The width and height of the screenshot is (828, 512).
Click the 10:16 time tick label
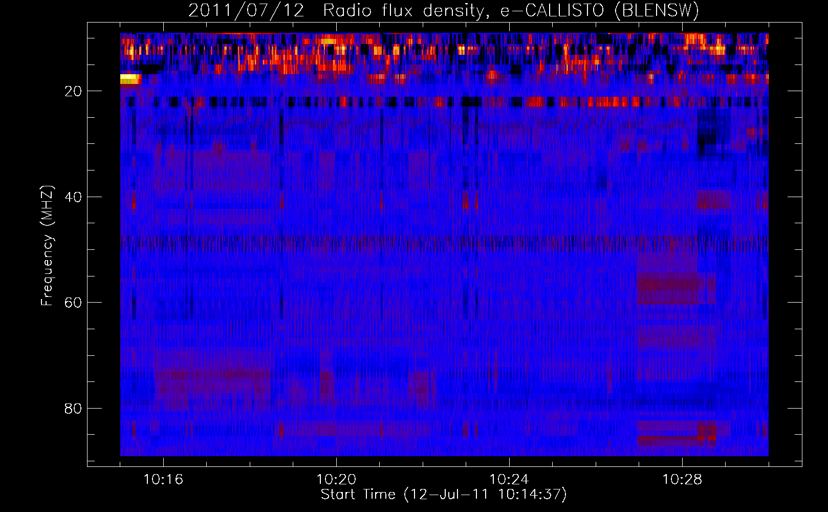tap(163, 480)
